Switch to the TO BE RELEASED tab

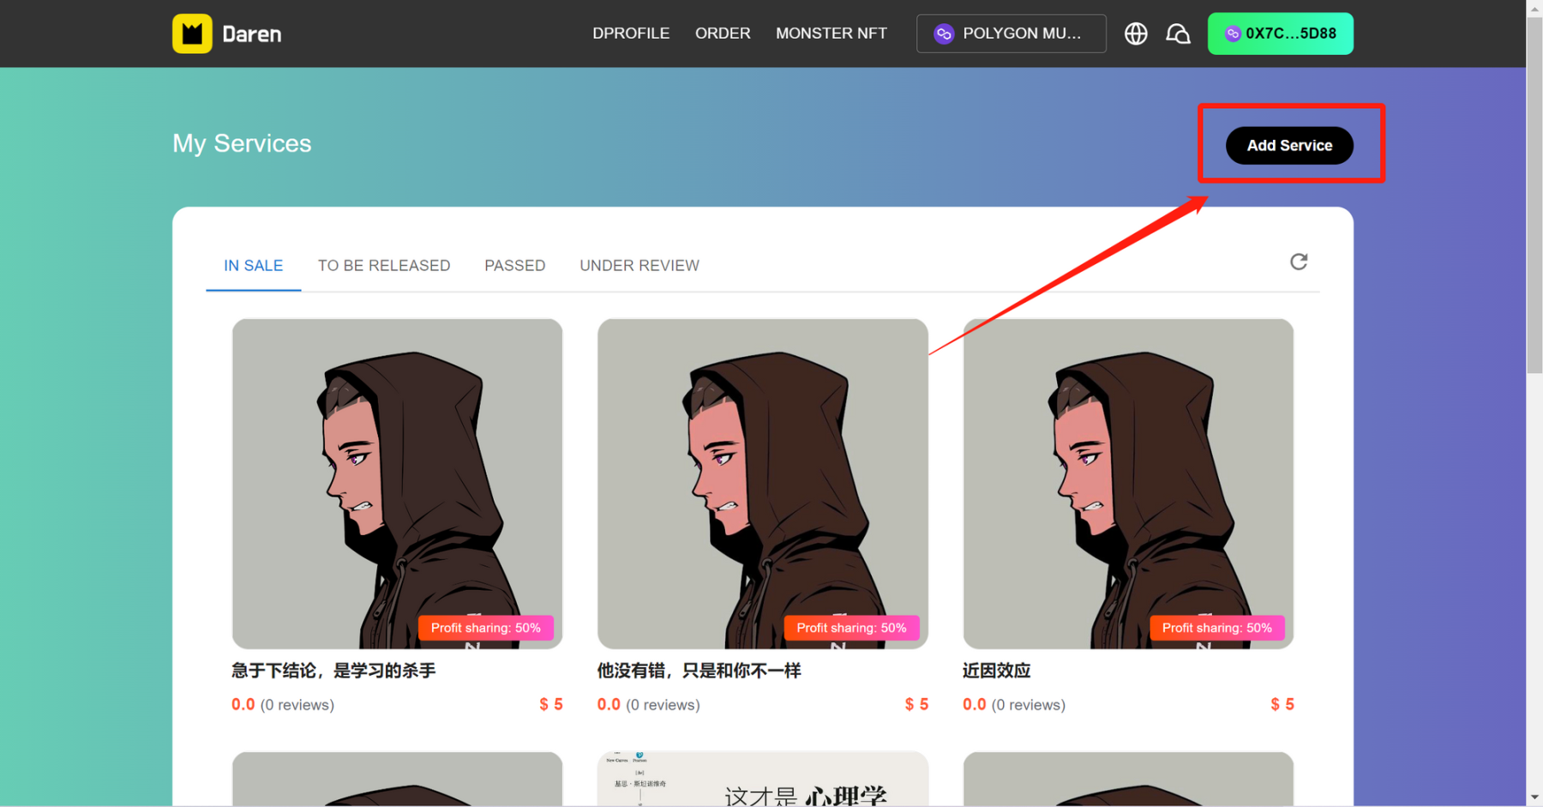[x=383, y=266]
